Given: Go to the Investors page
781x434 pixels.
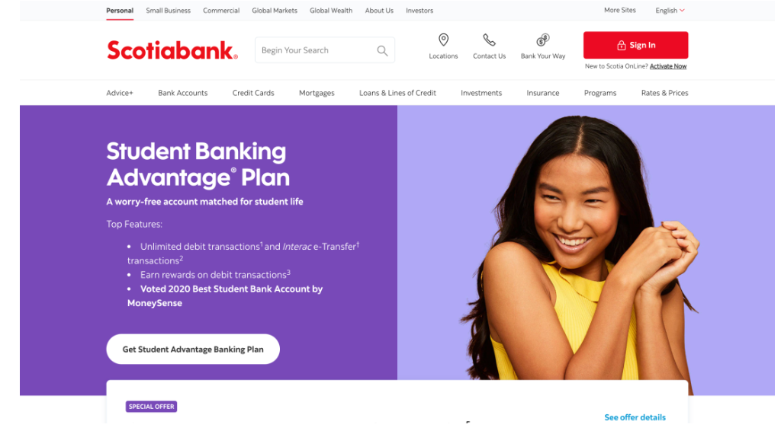Looking at the screenshot, I should (419, 11).
